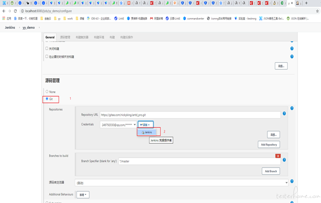Expand the 添加 credentials dropdown button
The height and width of the screenshot is (203, 321).
click(145, 125)
